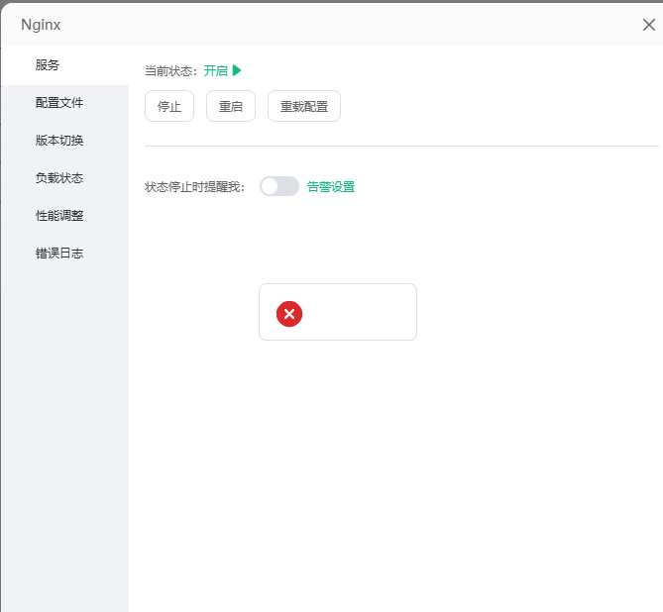Click the 重启 button
Screen dimensions: 663x612
231,106
